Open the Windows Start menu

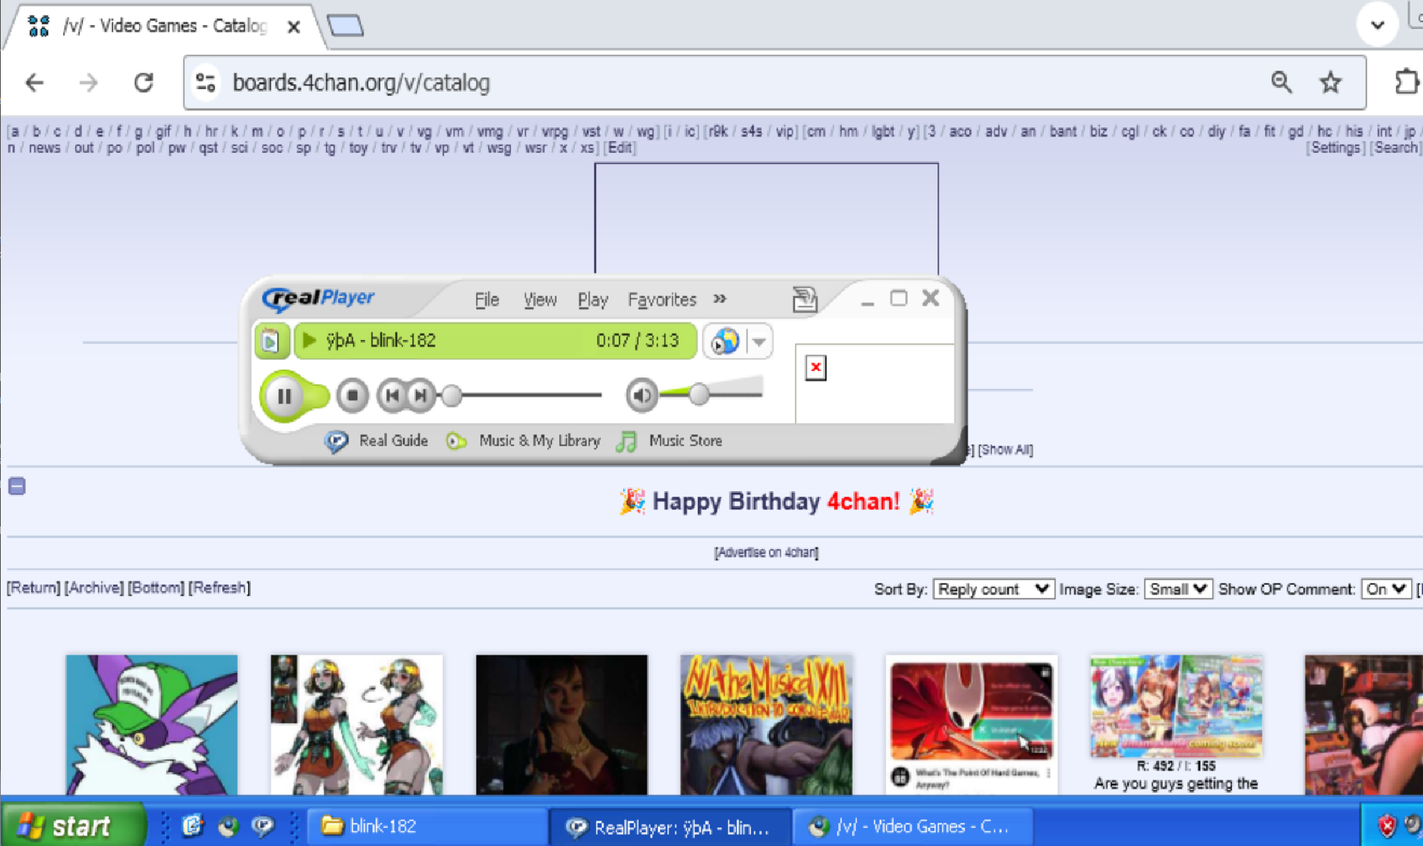pos(73,826)
